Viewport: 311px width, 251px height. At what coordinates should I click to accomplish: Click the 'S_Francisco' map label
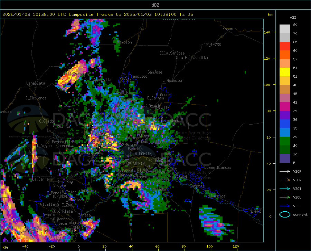click(136, 76)
